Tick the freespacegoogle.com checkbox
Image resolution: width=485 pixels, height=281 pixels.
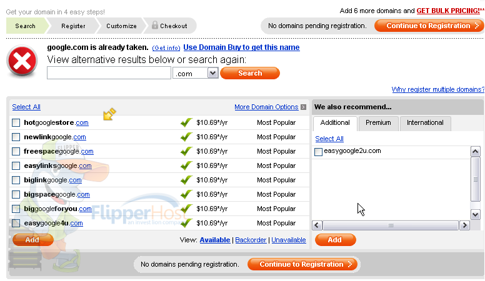[16, 152]
